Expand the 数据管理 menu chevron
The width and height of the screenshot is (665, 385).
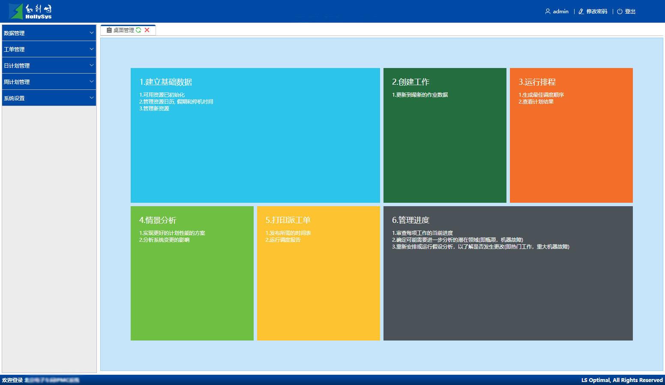coord(91,33)
